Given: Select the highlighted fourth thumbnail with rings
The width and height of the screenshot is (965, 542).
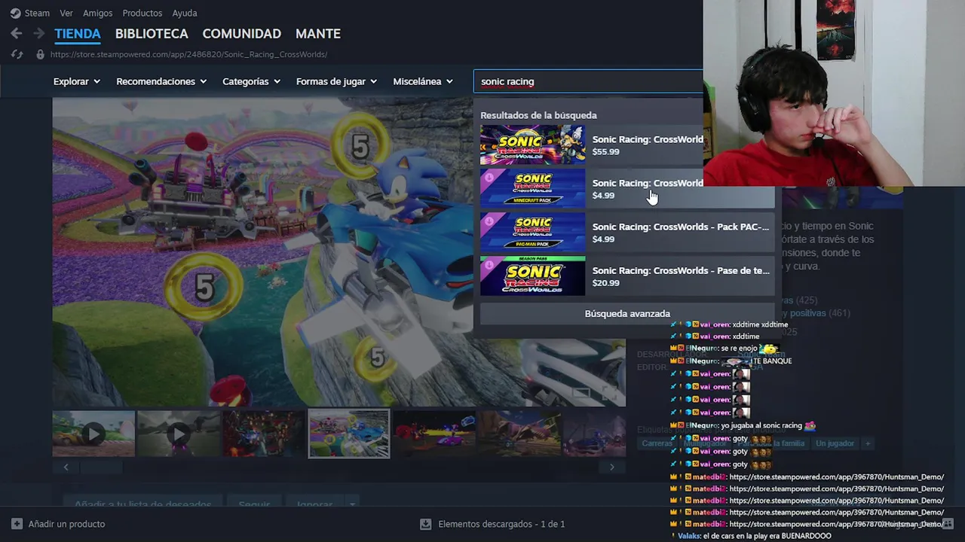Looking at the screenshot, I should [x=349, y=434].
